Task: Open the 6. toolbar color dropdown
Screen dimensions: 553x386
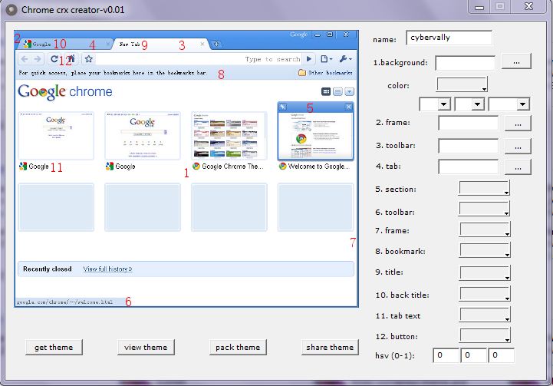Action: pos(484,209)
